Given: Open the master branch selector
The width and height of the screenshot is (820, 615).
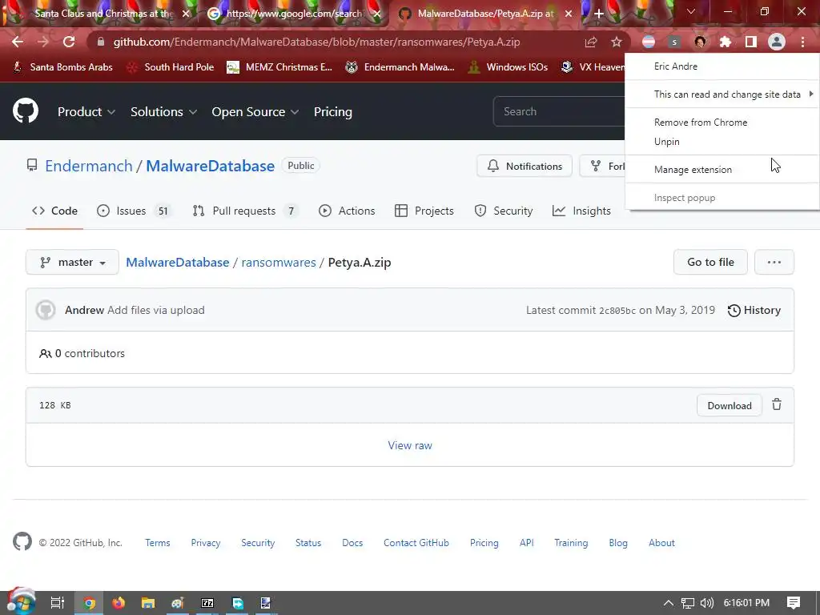Looking at the screenshot, I should [73, 262].
